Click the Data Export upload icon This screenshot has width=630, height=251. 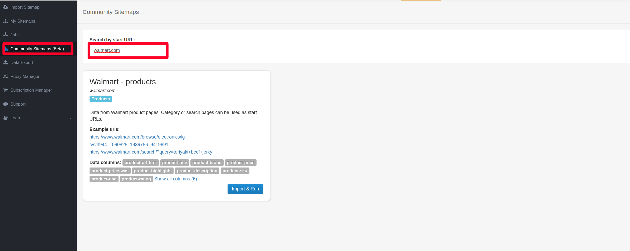coord(6,62)
